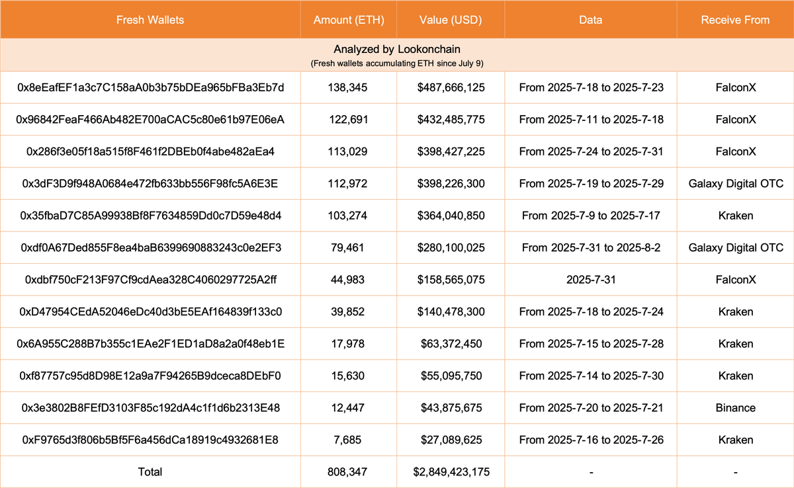Click the amount cell 12,447
Image resolution: width=794 pixels, height=488 pixels.
point(348,408)
